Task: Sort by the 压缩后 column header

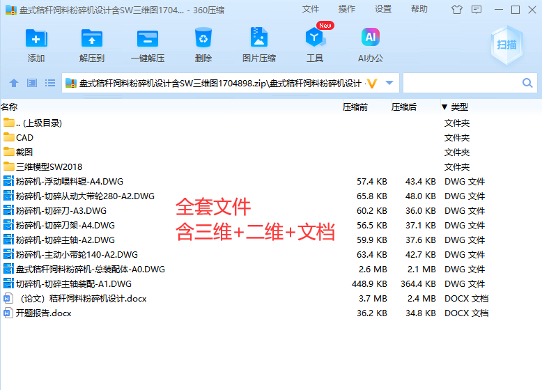Action: (x=404, y=107)
